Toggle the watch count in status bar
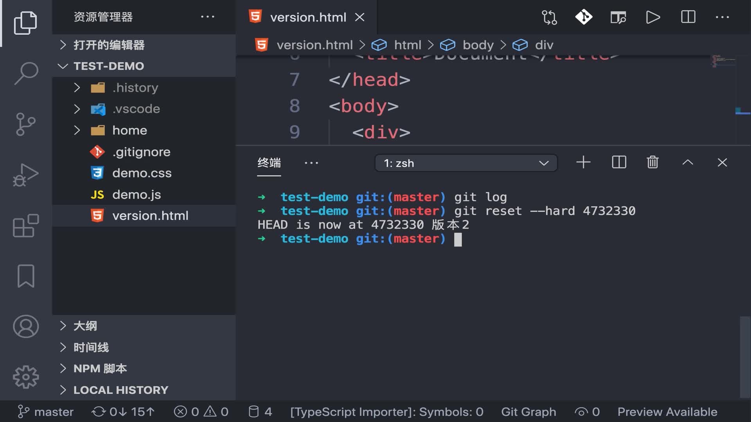Screen dimensions: 751x422 tap(587, 412)
